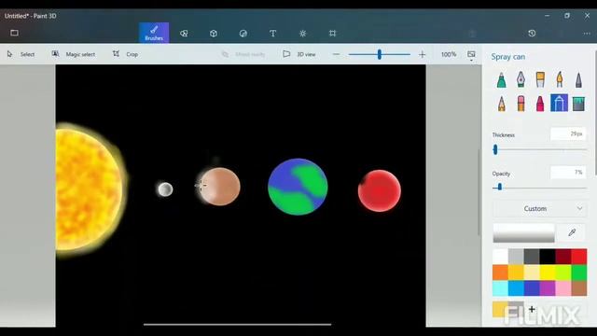
Task: Open the 3D shapes tab
Action: (x=214, y=34)
